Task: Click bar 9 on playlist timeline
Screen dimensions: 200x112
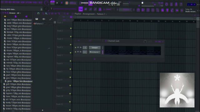Action: (130, 21)
